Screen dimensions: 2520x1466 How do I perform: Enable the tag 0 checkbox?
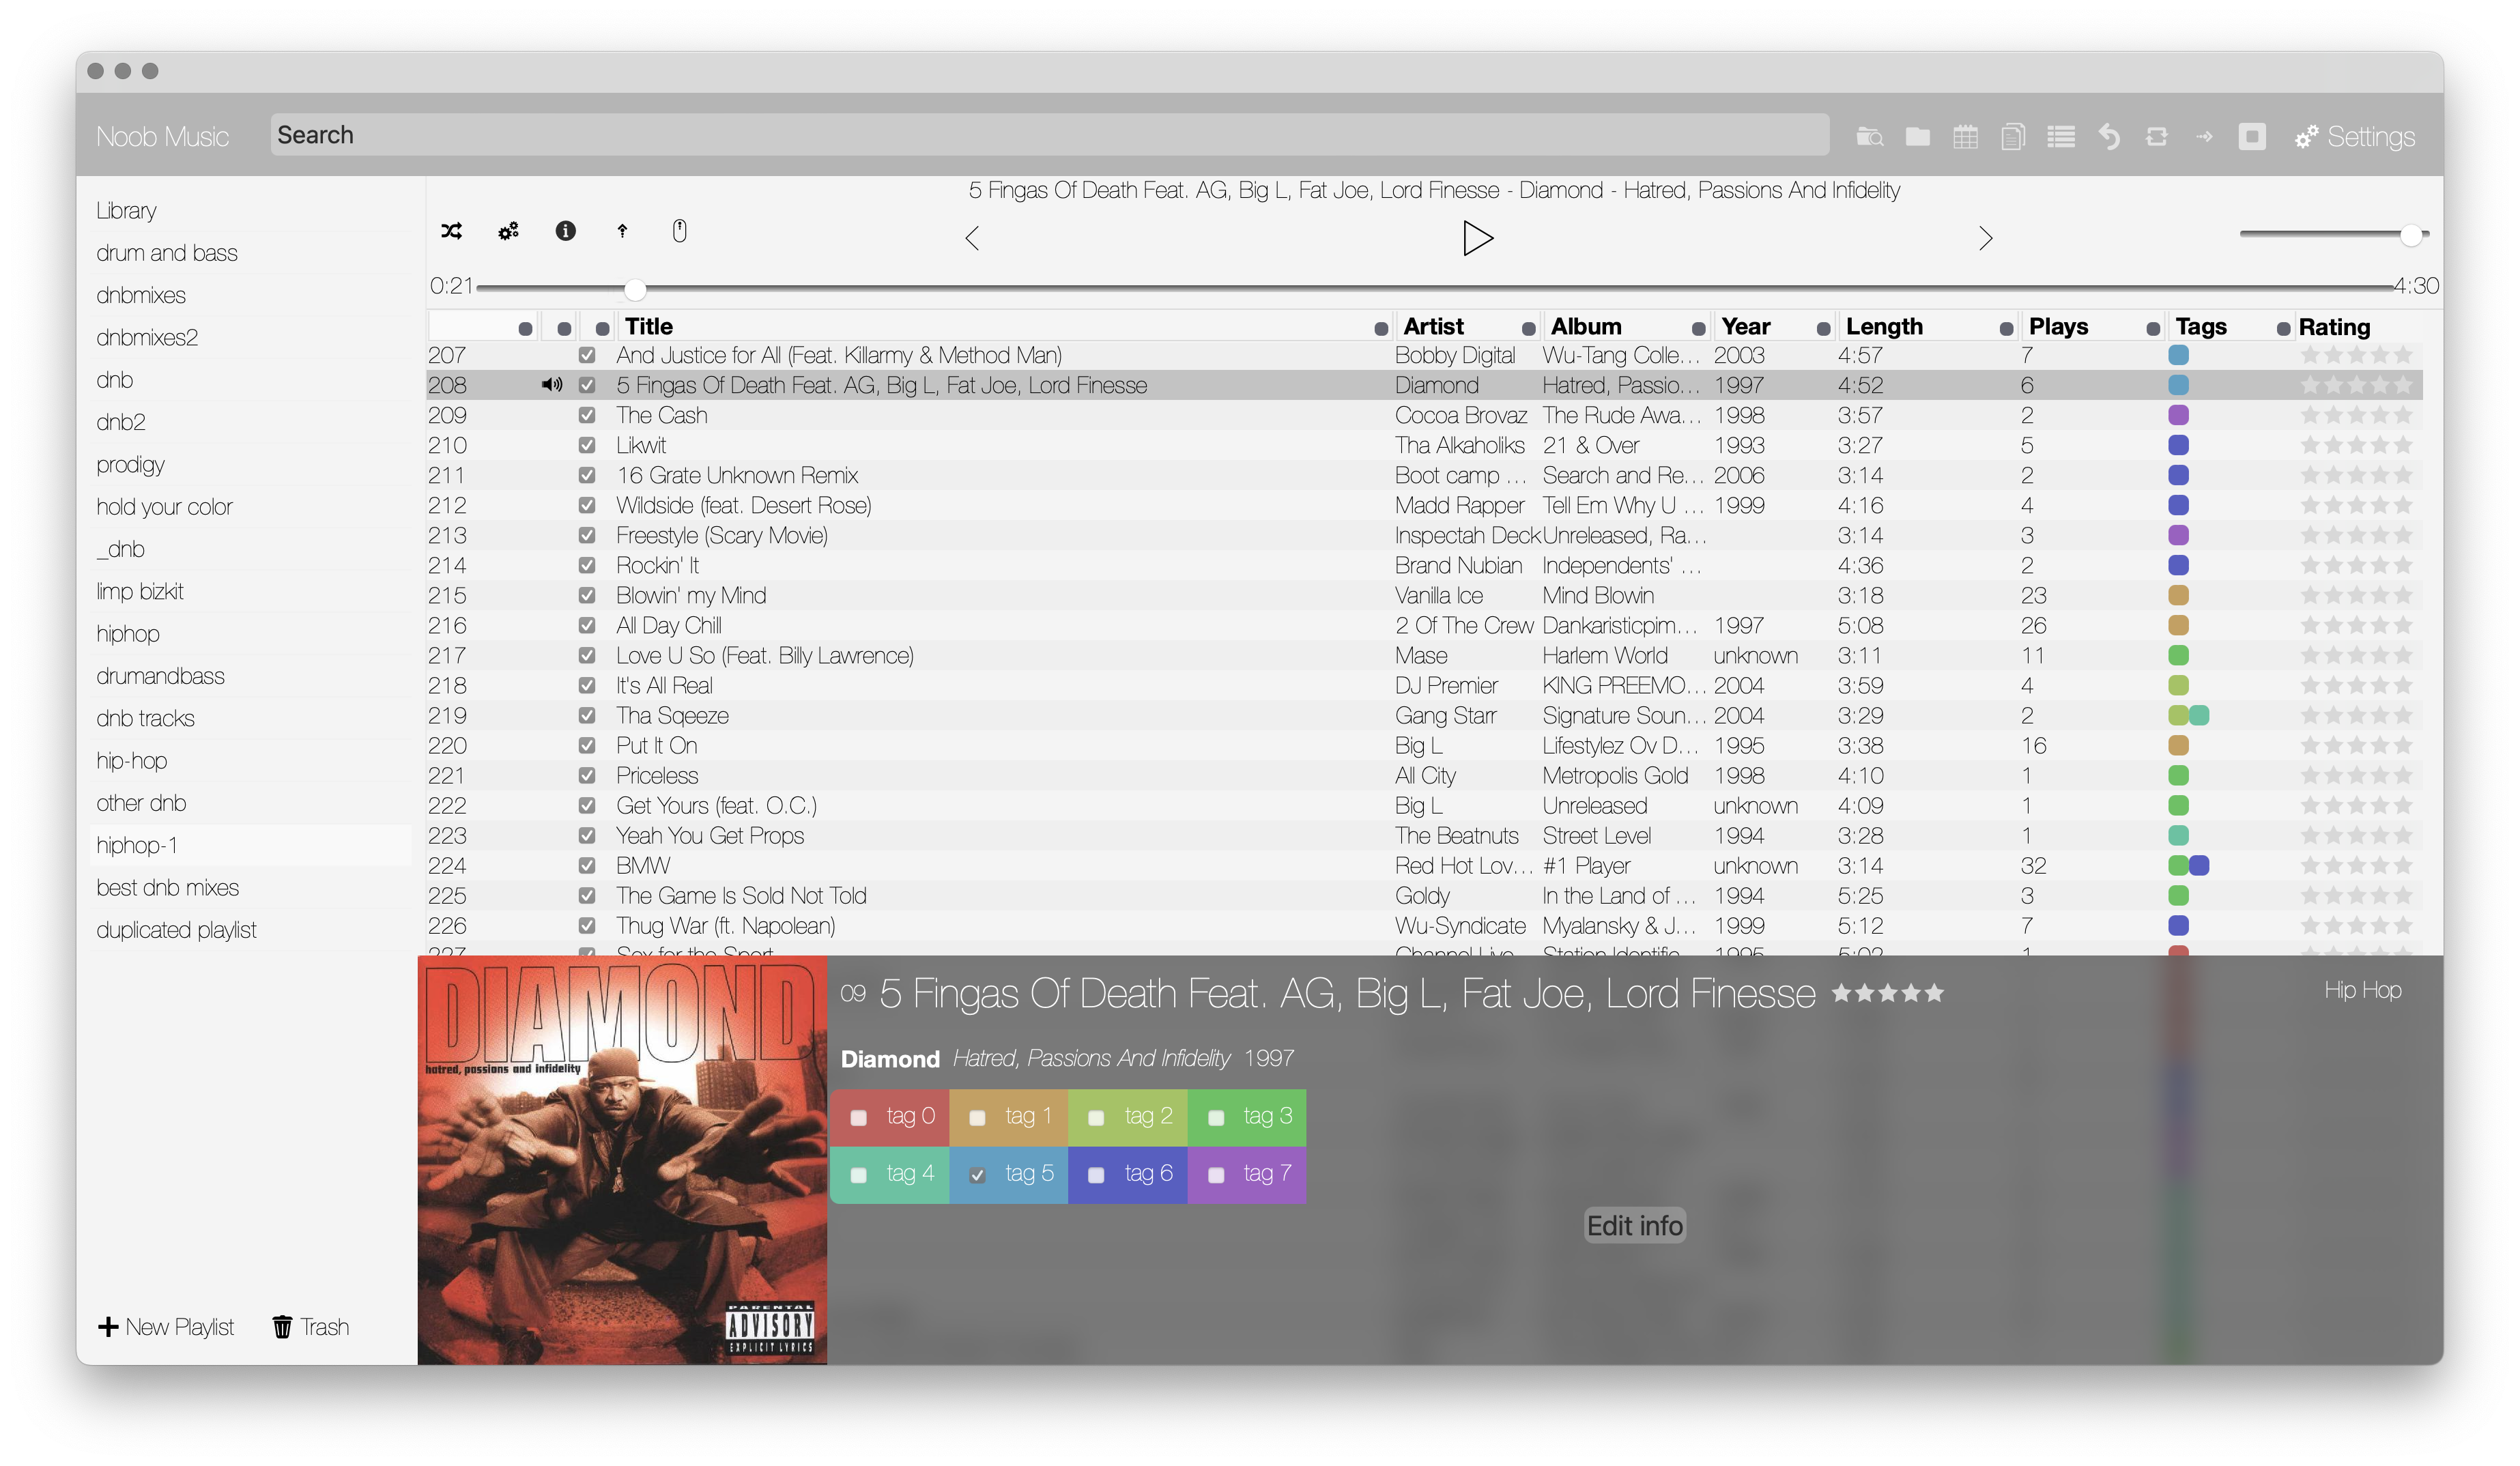(858, 1118)
